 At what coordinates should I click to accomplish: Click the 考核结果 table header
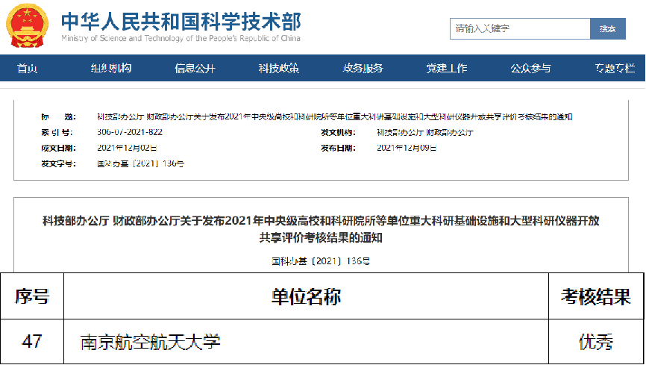tap(596, 296)
